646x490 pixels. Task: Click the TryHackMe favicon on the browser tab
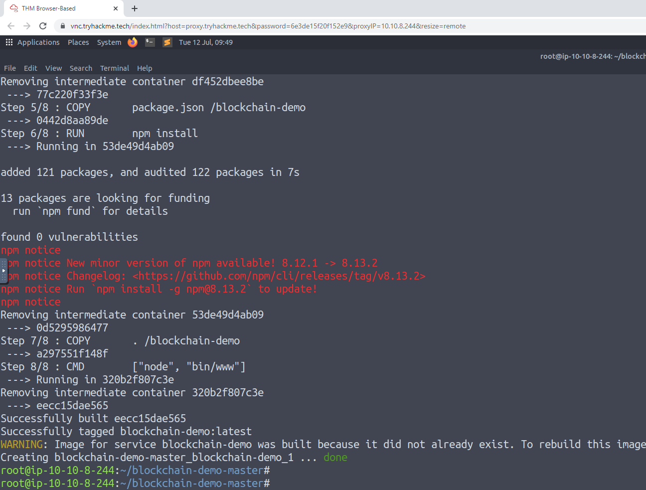pos(14,8)
